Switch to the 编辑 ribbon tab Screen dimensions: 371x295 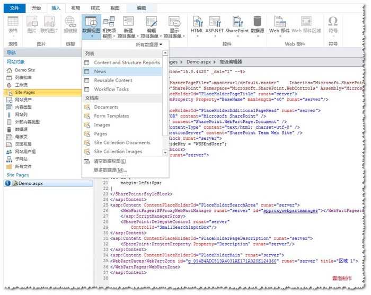pyautogui.click(x=142, y=8)
